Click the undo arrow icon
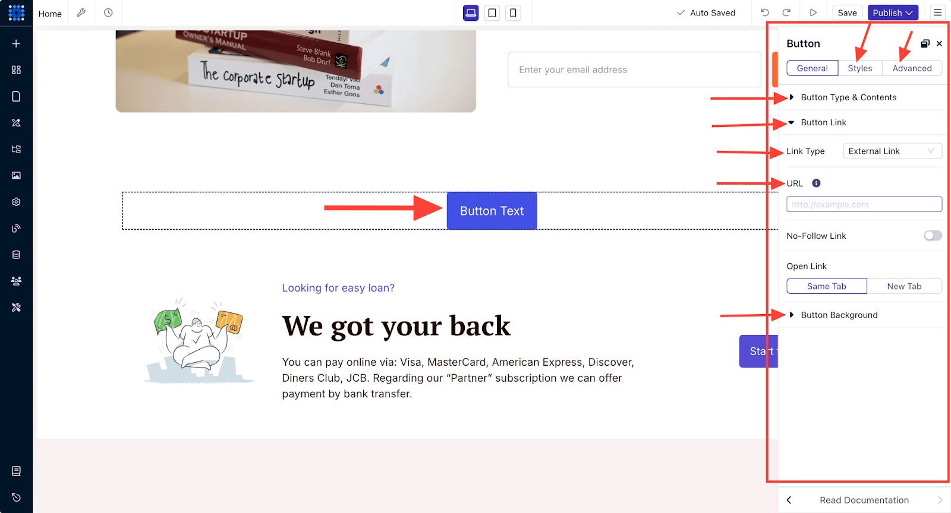 tap(765, 12)
